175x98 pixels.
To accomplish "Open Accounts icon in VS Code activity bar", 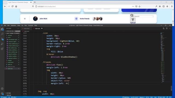I will 2,88.
